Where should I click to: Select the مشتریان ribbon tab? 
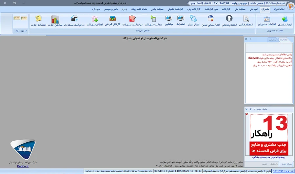(265, 9)
